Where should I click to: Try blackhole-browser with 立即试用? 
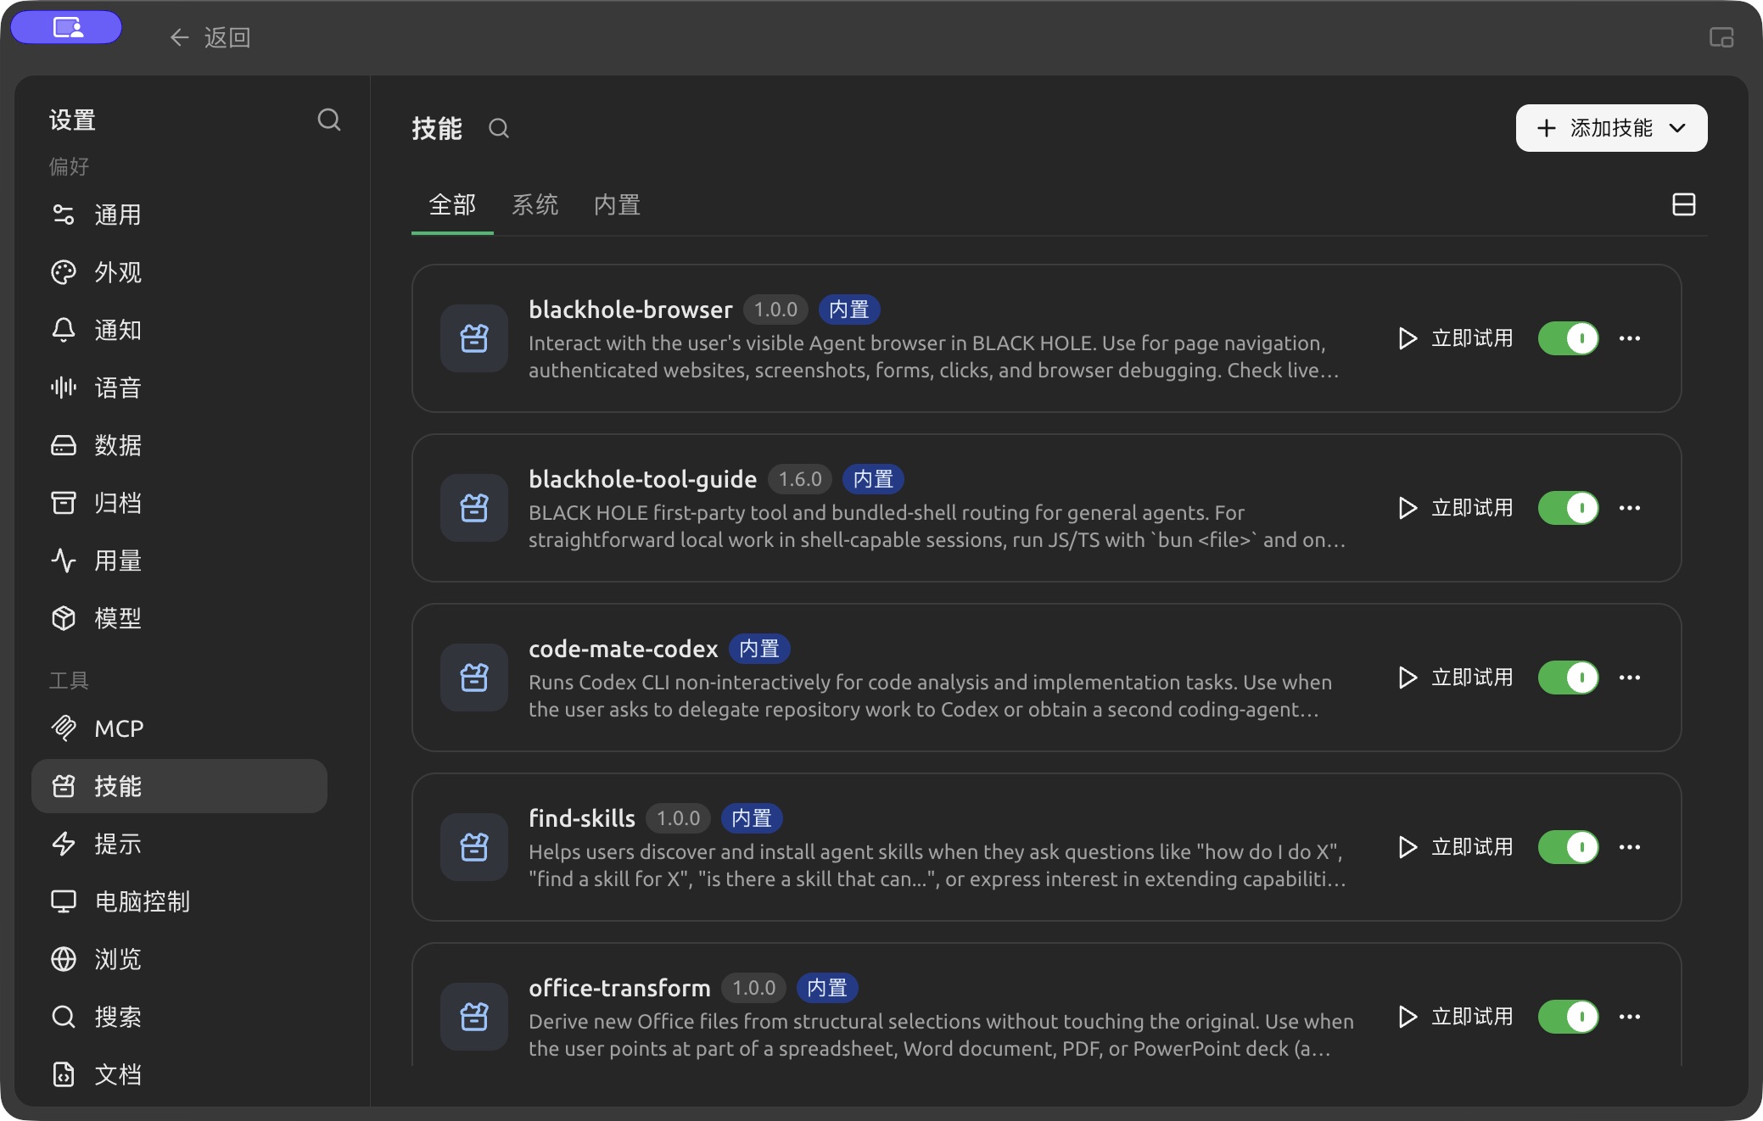pos(1456,338)
